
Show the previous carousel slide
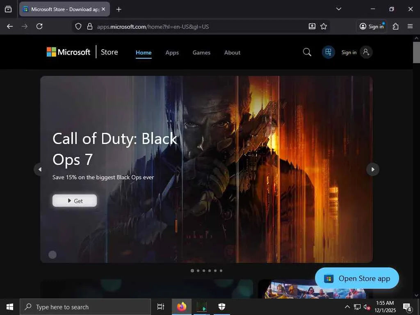pos(40,169)
